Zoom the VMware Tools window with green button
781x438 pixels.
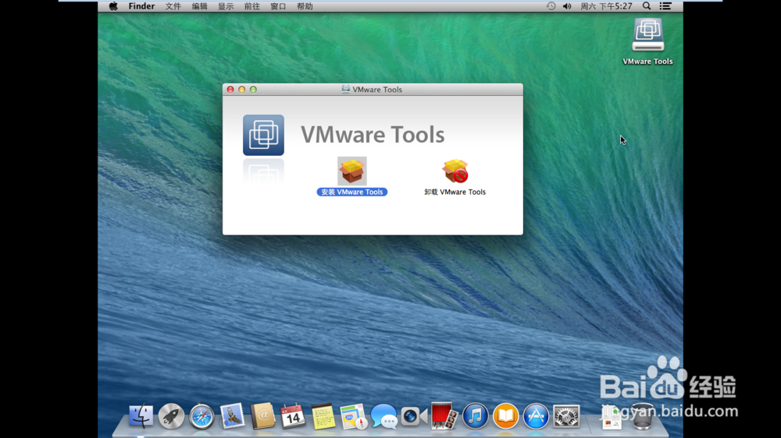253,90
